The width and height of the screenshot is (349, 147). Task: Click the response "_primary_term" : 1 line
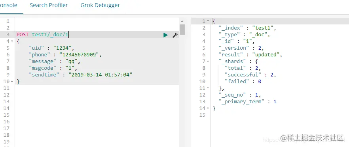[x=248, y=102]
